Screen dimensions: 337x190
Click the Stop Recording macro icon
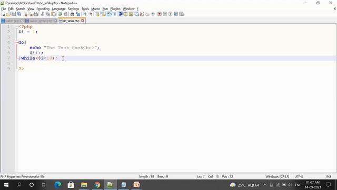pyautogui.click(x=165, y=14)
